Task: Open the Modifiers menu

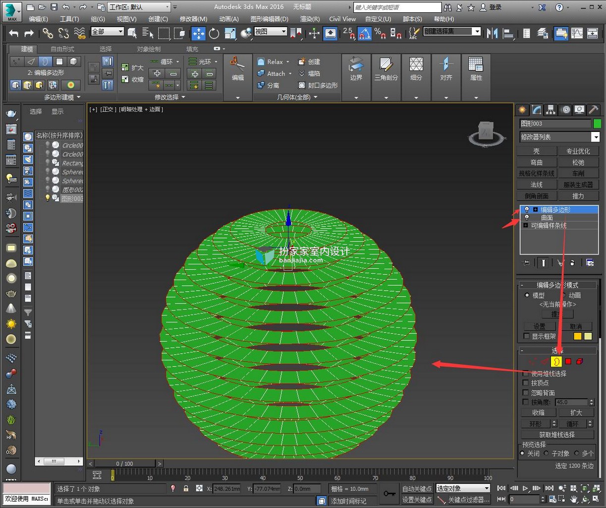Action: pyautogui.click(x=193, y=19)
